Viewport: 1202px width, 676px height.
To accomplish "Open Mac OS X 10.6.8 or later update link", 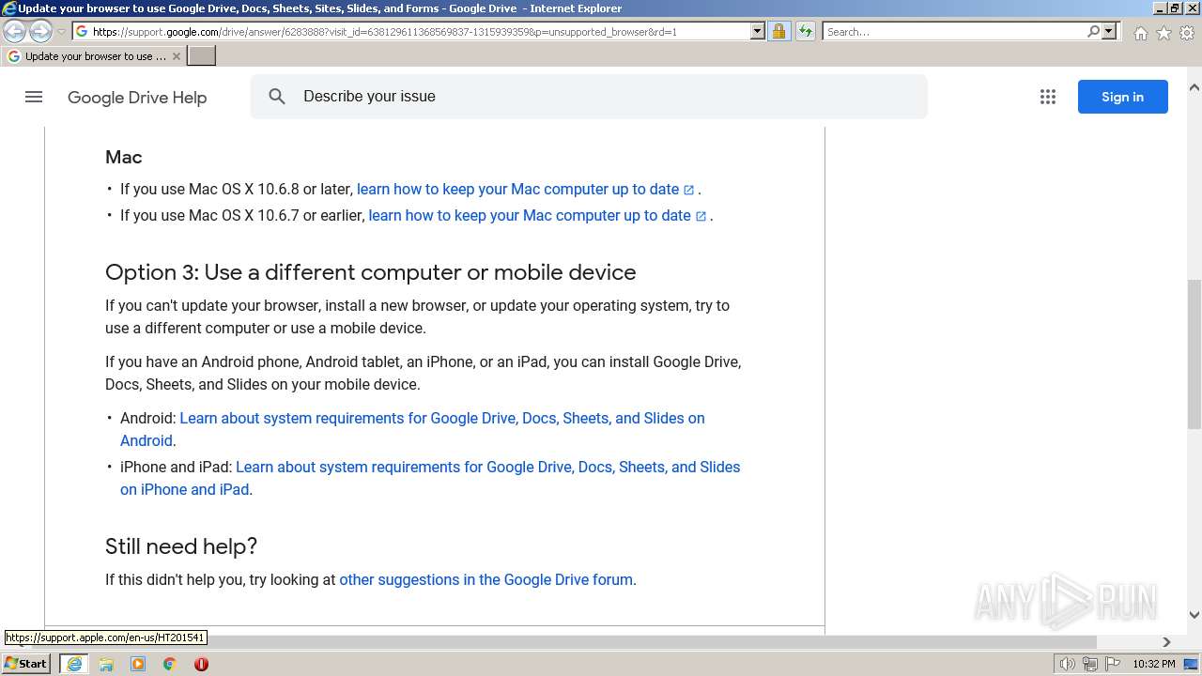I will tap(526, 189).
